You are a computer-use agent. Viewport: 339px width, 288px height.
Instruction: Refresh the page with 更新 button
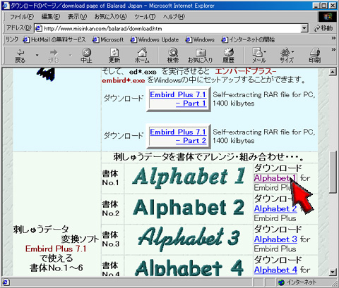(x=114, y=56)
